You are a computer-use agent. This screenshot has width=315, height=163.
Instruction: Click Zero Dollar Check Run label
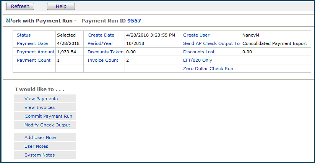click(208, 69)
